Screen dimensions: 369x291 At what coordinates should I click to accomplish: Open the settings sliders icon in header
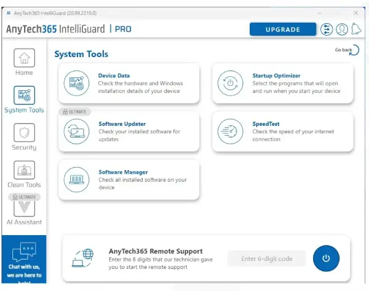327,29
